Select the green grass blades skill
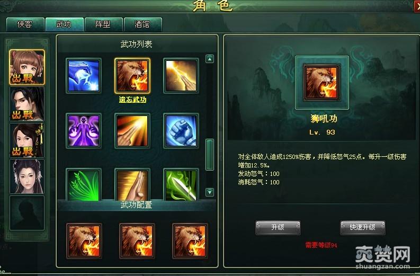420x276 pixels. pyautogui.click(x=84, y=185)
